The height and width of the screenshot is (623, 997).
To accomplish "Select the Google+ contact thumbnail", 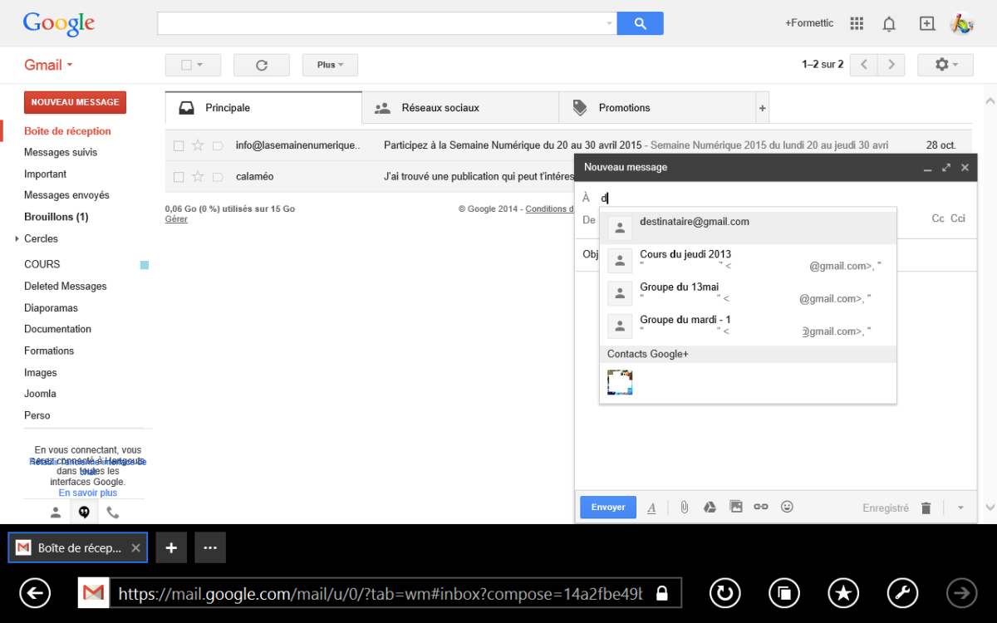I will click(620, 382).
